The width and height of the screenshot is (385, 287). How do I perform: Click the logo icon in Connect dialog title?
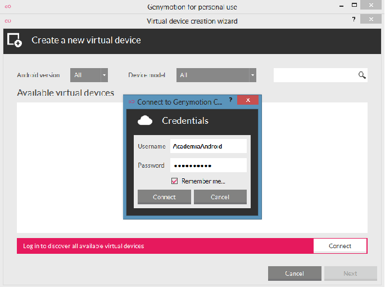132,101
